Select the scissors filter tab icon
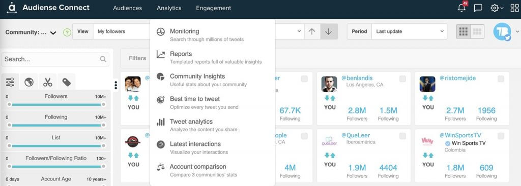This screenshot has width=521, height=186. click(x=48, y=82)
